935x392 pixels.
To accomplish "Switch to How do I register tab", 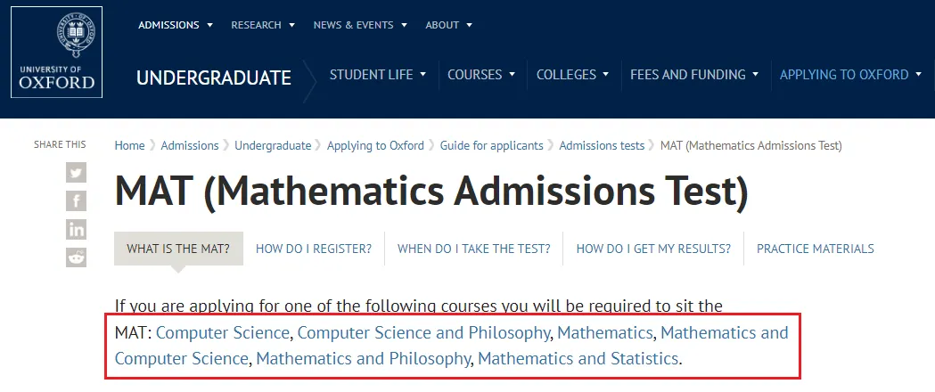I will coord(314,249).
